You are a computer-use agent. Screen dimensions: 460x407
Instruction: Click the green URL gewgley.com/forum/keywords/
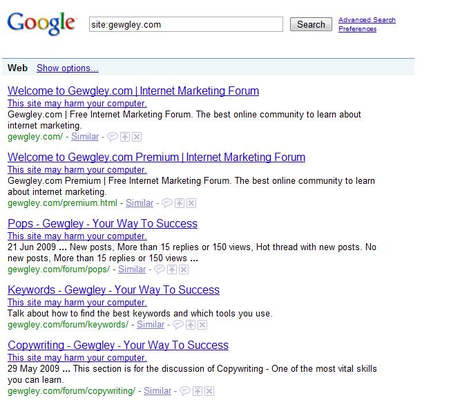click(x=68, y=325)
